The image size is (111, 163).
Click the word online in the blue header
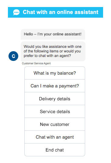65,12
